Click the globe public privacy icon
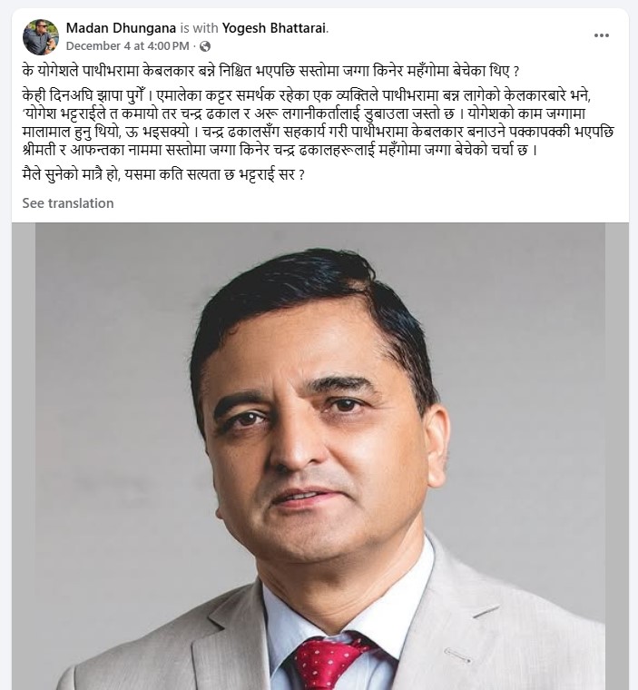638x690 pixels. 205,46
